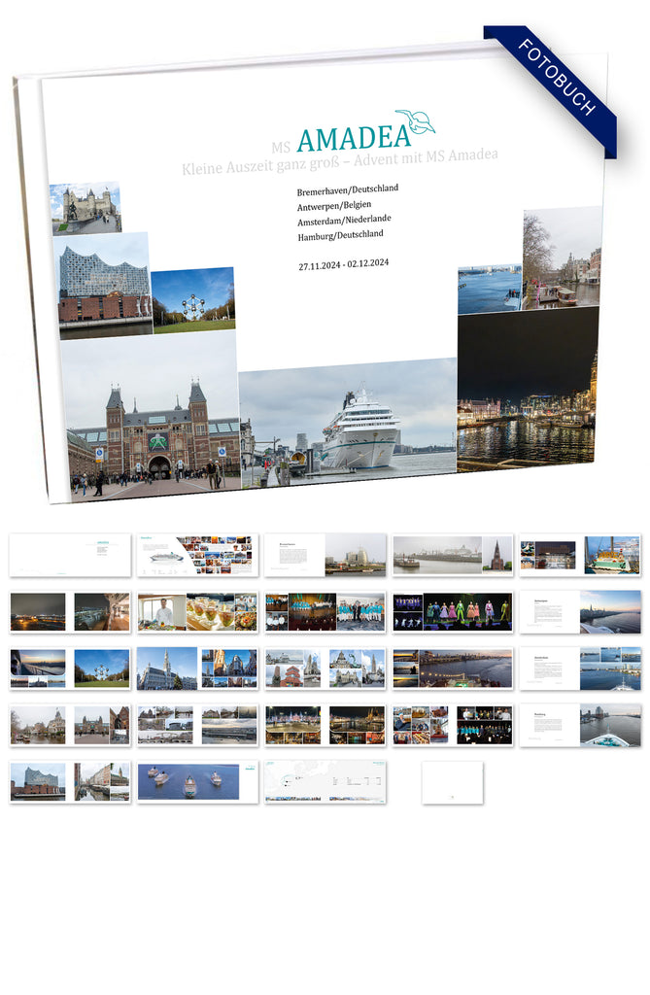Open the Amsterdam canal and Rijksmuseum spread
Viewport: 650px width, 995px height.
pos(70,725)
